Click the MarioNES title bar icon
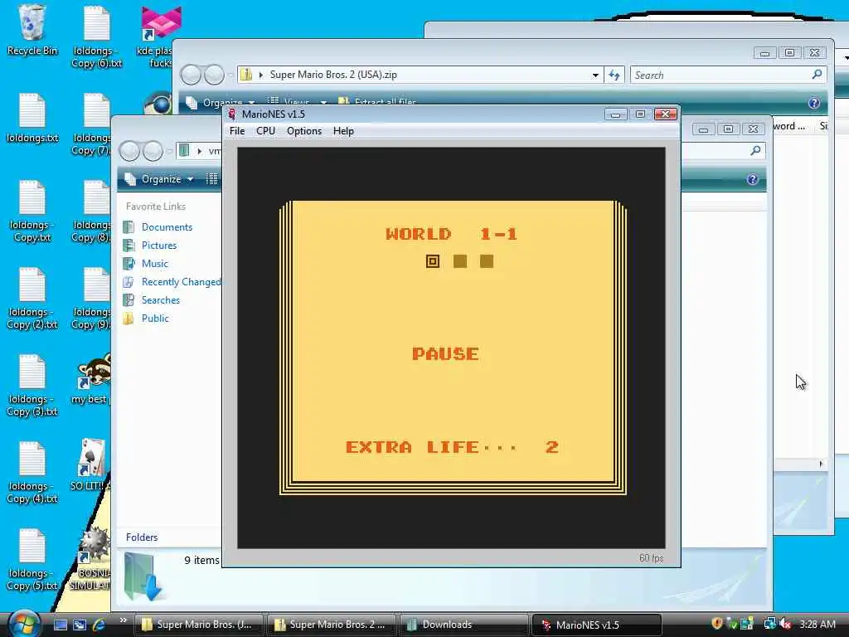This screenshot has height=637, width=849. 232,114
